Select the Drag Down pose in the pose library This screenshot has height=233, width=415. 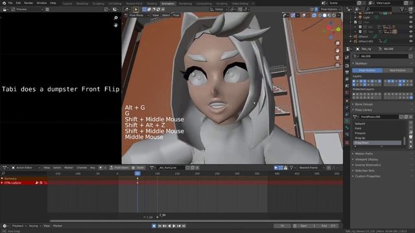tap(377, 142)
